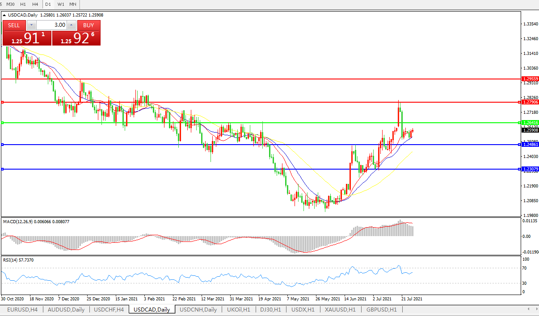Collapse the one-click trading panel triangle
This screenshot has height=316, width=539.
tap(4, 15)
